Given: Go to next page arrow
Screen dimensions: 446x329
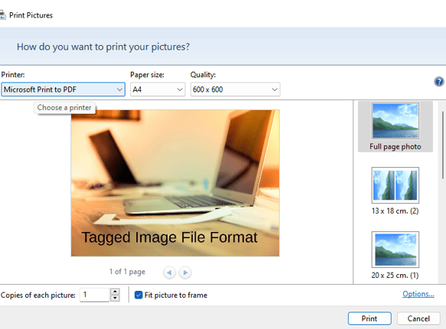Looking at the screenshot, I should point(185,273).
